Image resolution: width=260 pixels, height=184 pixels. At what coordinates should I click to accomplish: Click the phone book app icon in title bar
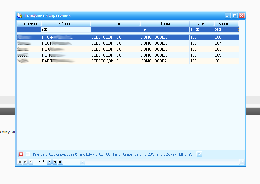coord(20,15)
